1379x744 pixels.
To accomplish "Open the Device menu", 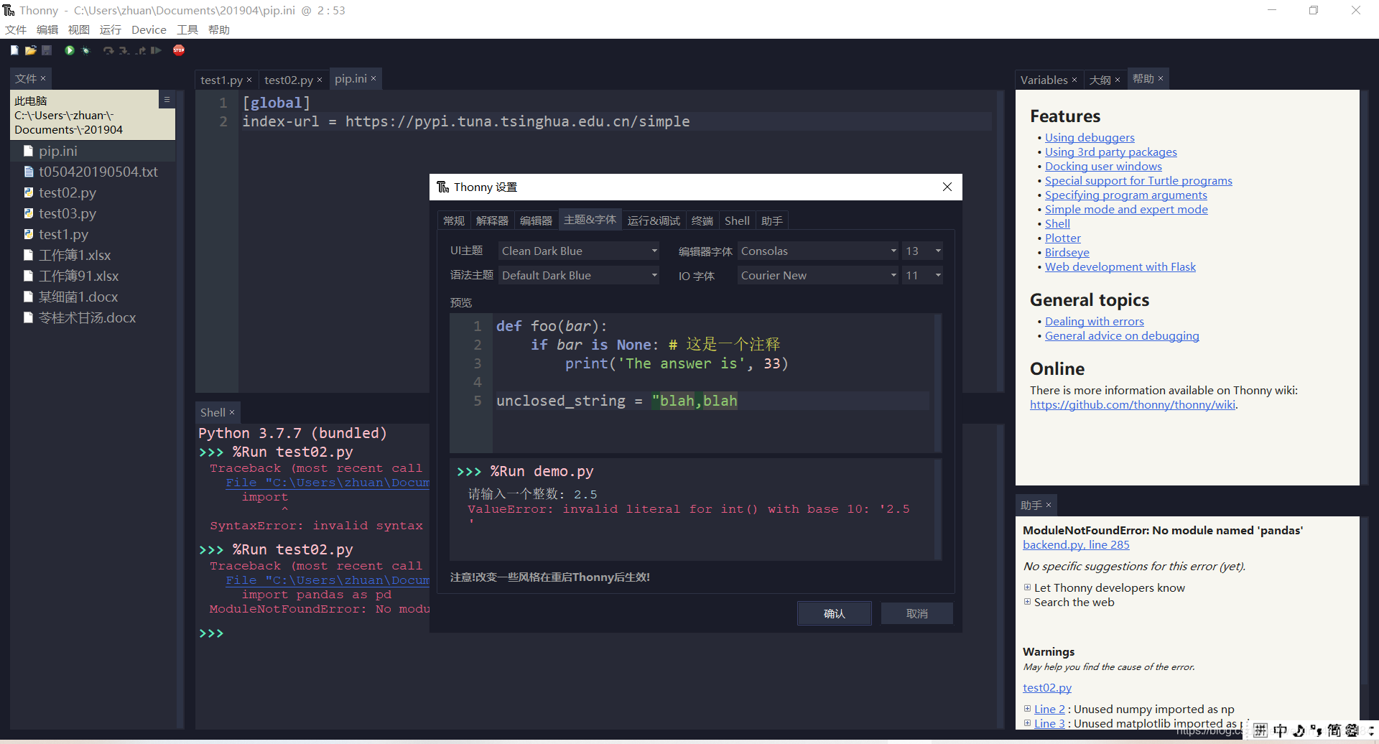I will [149, 29].
